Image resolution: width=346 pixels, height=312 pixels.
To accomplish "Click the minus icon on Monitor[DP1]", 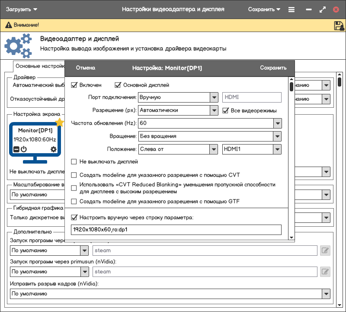I will [16, 149].
